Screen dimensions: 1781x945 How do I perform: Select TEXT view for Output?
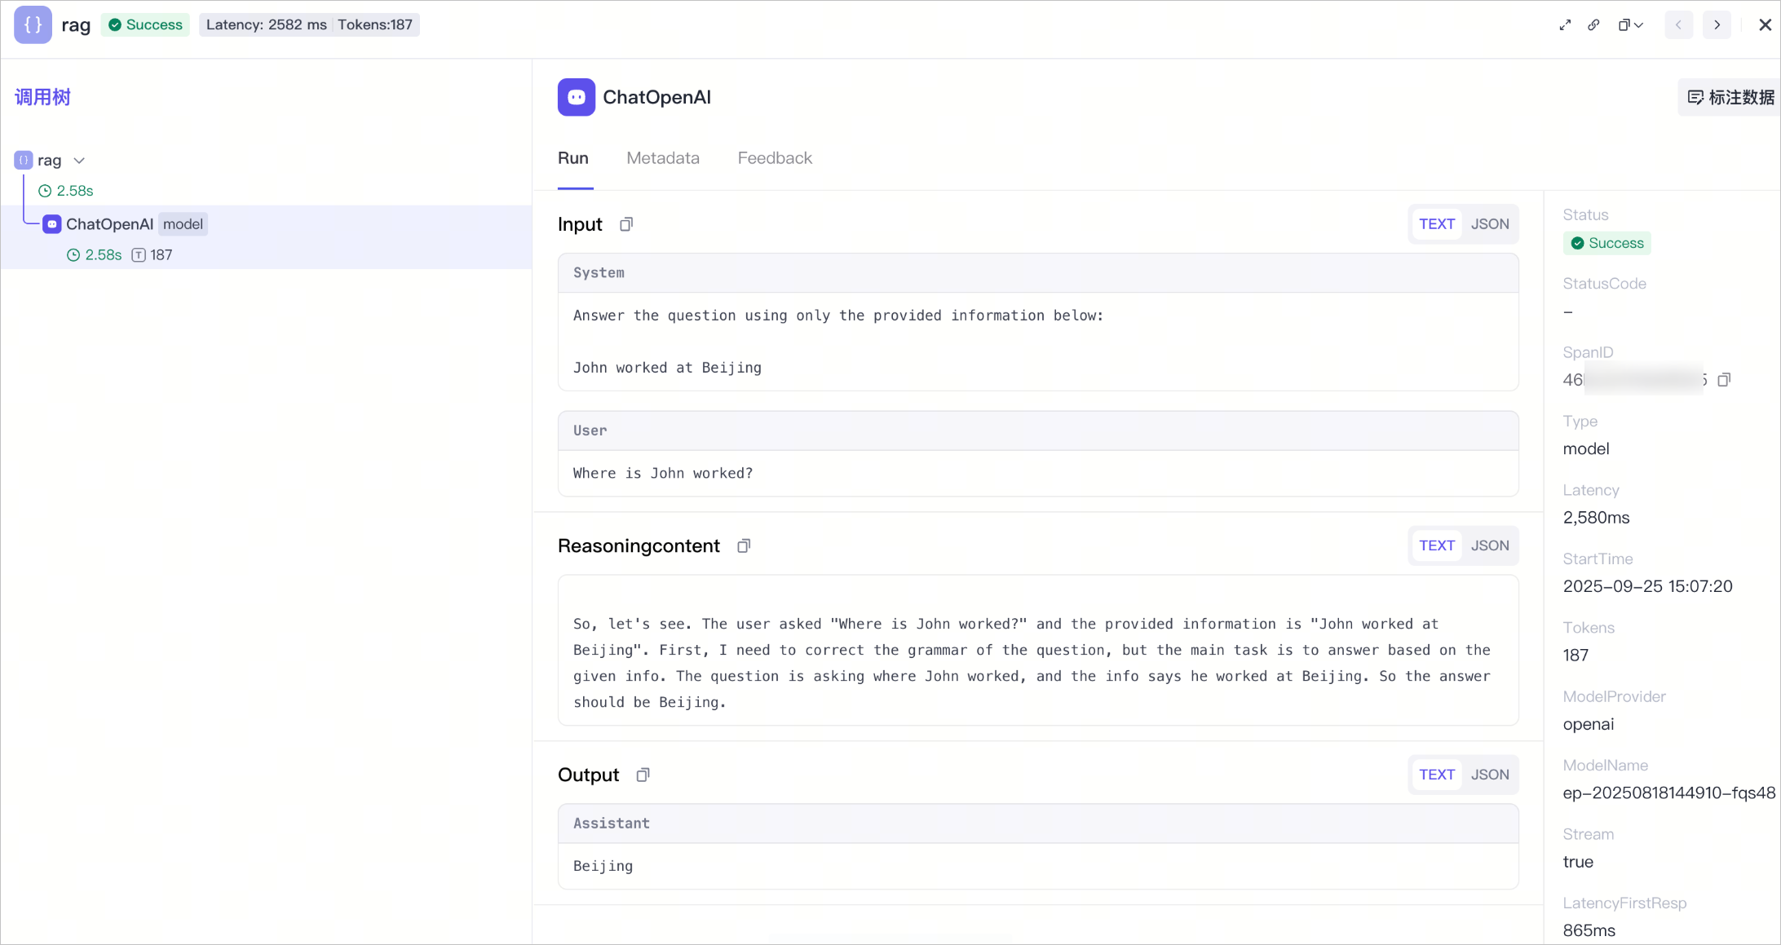(x=1437, y=775)
